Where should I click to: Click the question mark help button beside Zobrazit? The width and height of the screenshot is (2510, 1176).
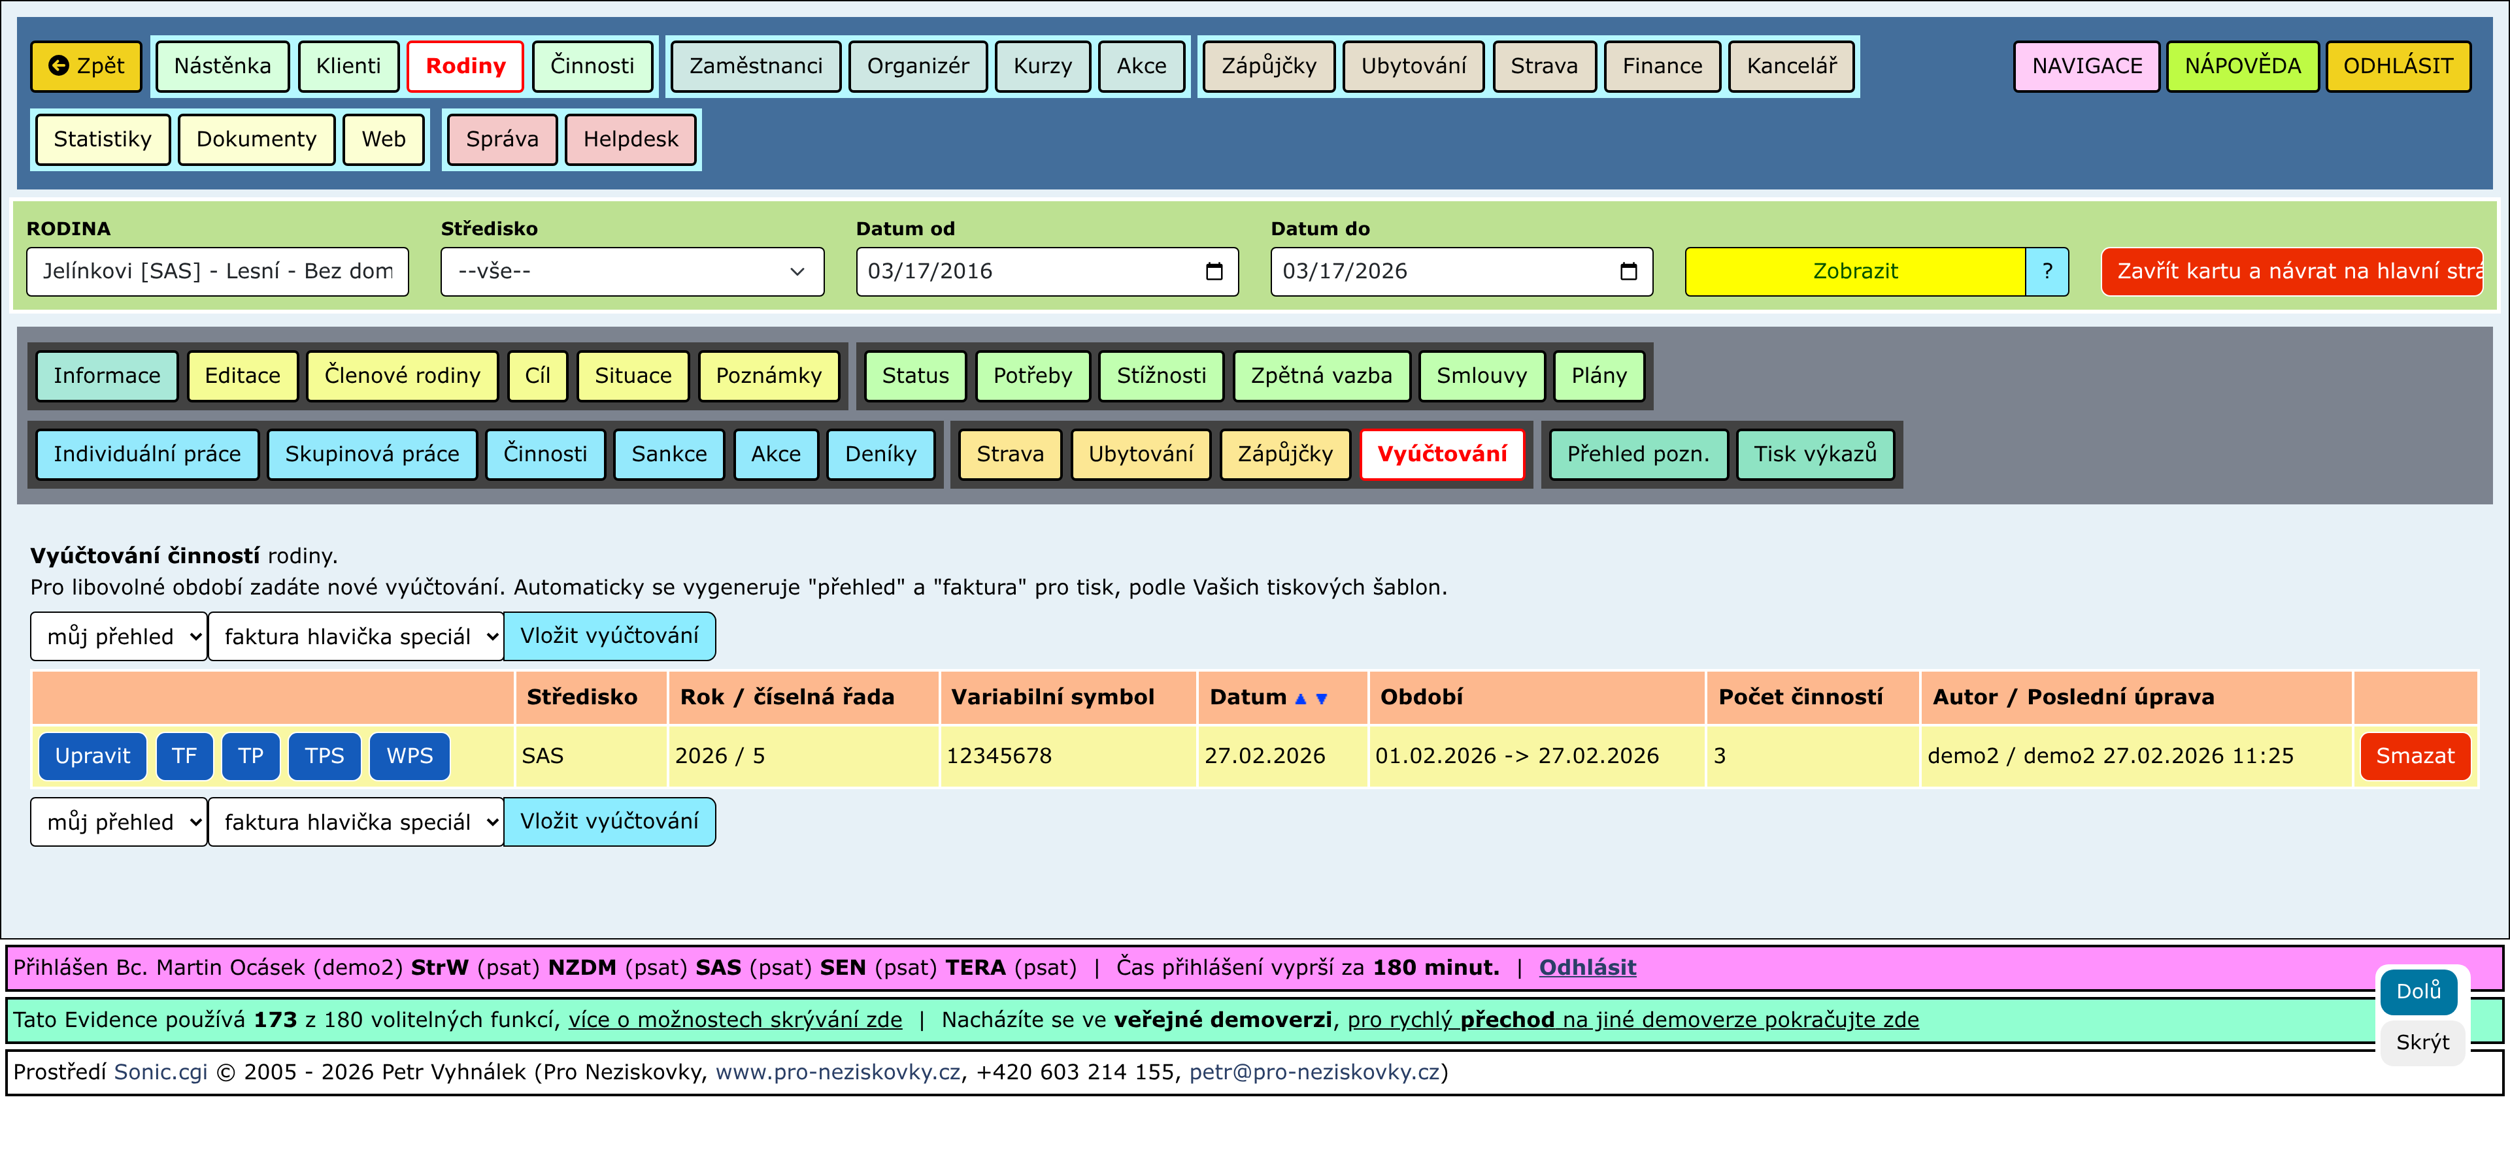(2046, 272)
